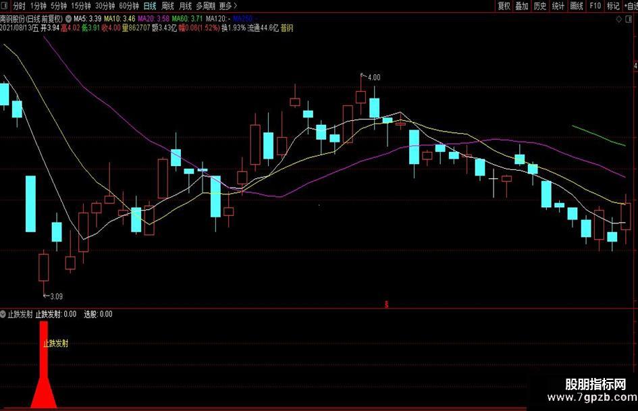Click the MA5: 3.39 label
The width and height of the screenshot is (638, 411).
(x=87, y=18)
